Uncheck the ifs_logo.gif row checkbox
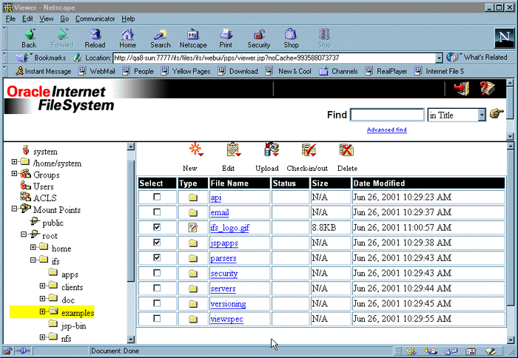 coord(157,227)
